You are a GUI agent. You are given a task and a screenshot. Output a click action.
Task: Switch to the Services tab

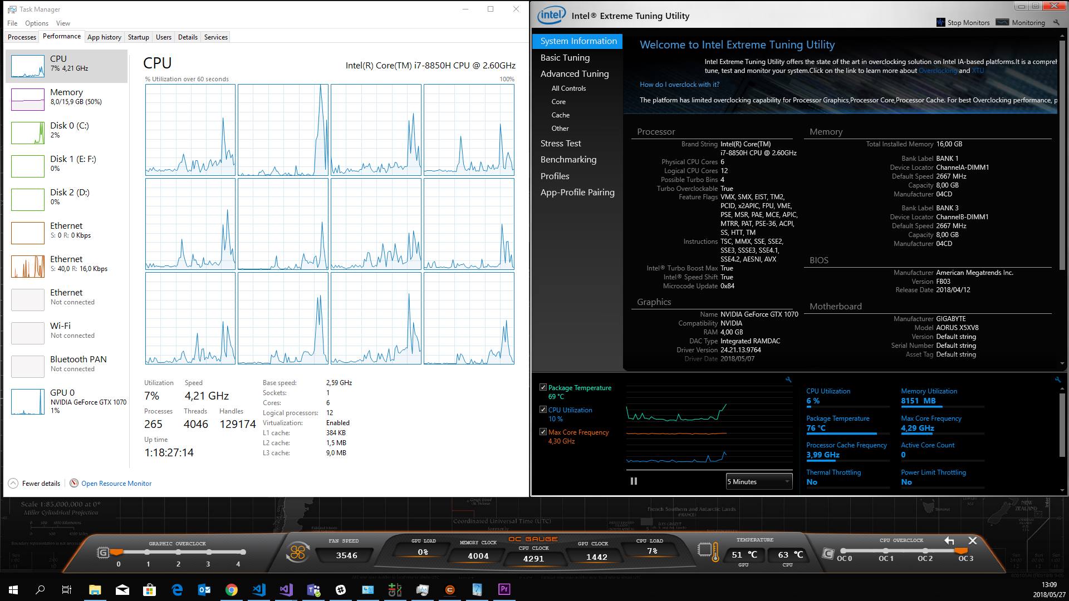(216, 37)
